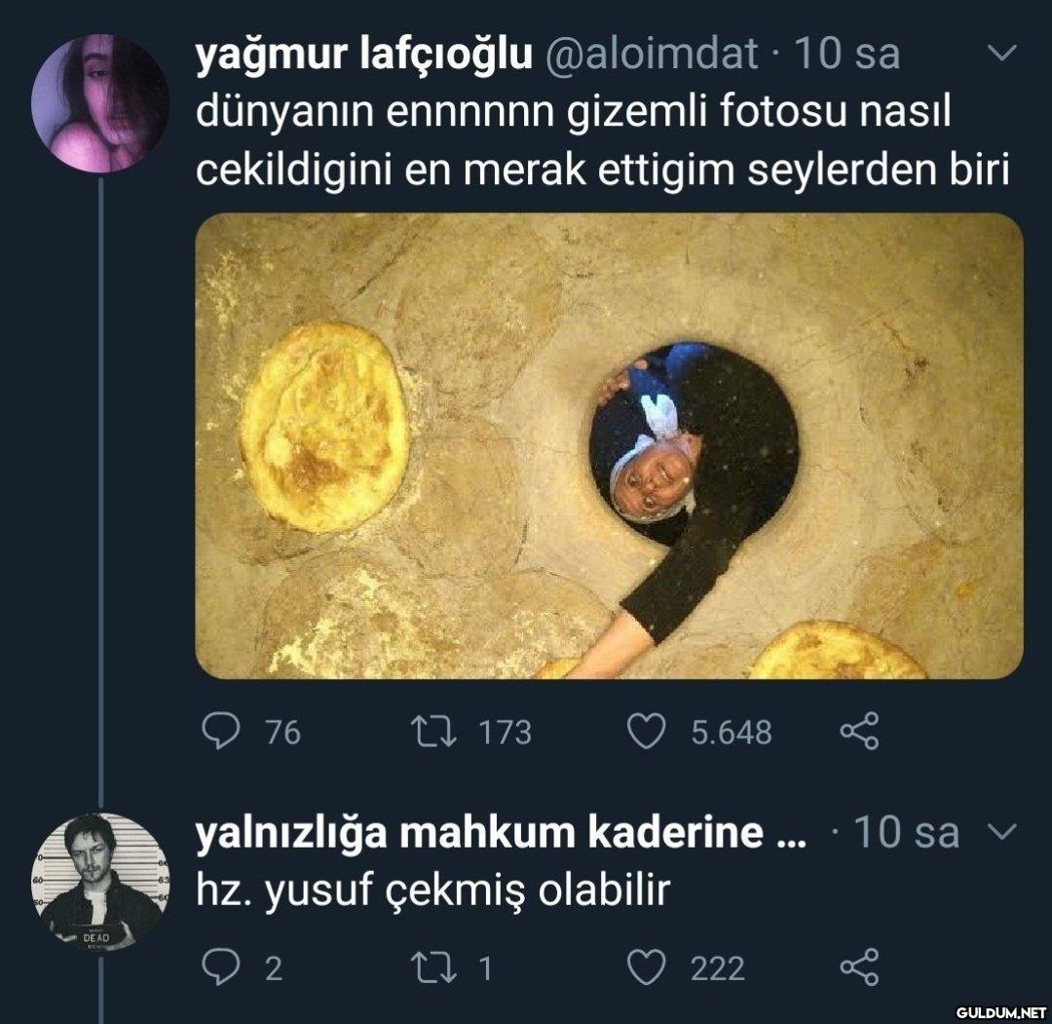Viewport: 1052px width, 1024px height.
Task: Retweet the tweet with 173 retweets
Action: 433,732
